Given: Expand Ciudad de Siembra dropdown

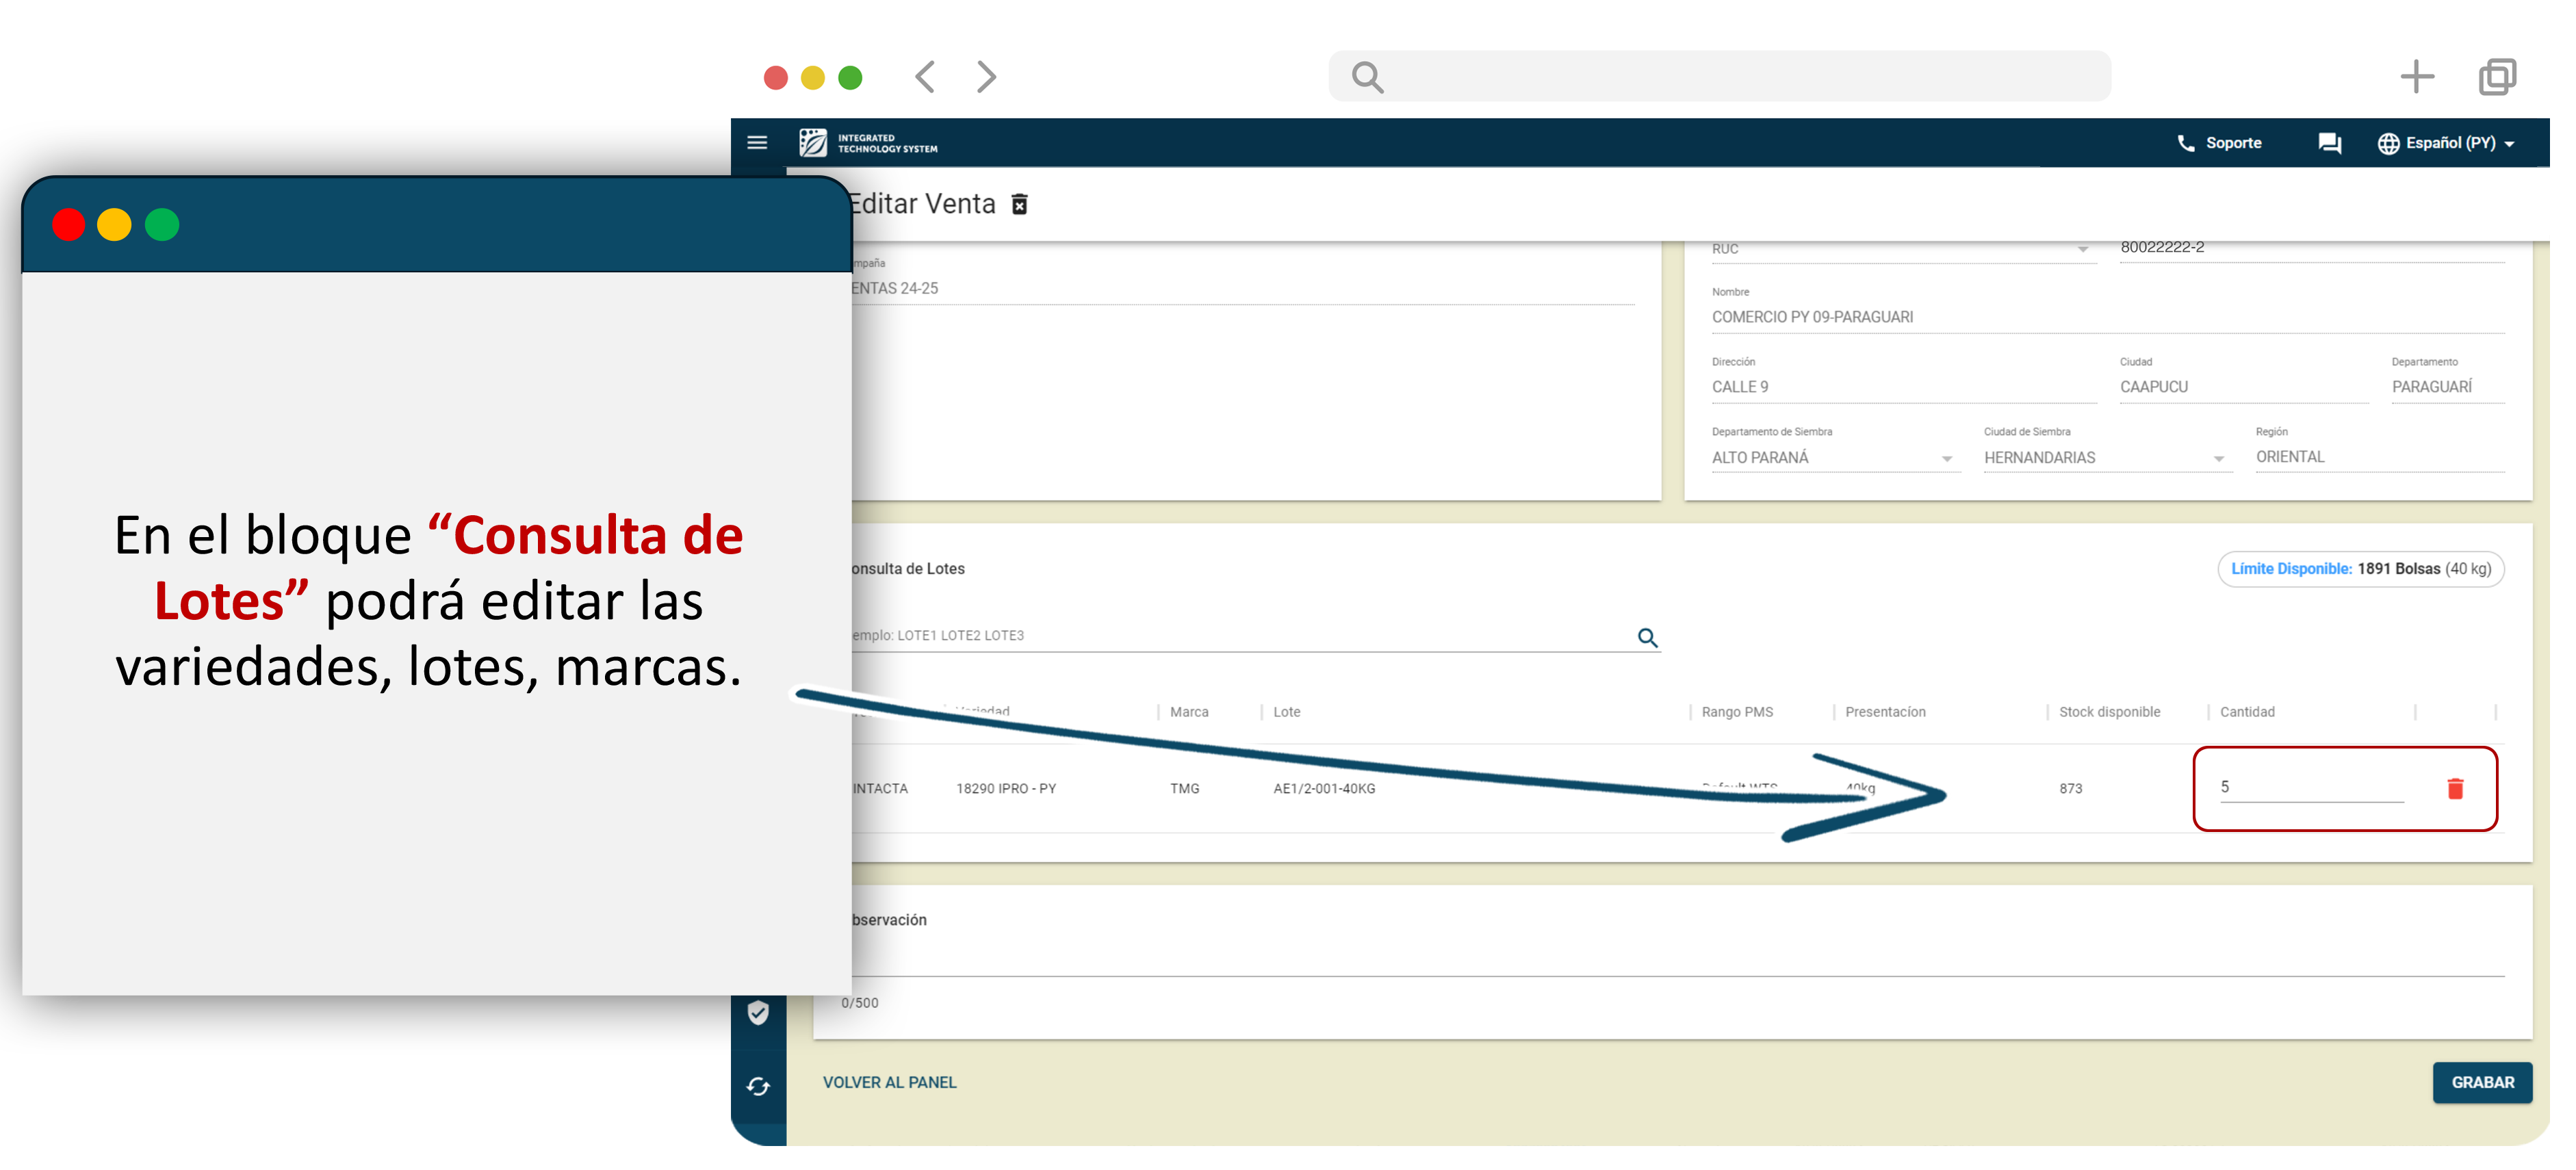Looking at the screenshot, I should tap(2218, 459).
